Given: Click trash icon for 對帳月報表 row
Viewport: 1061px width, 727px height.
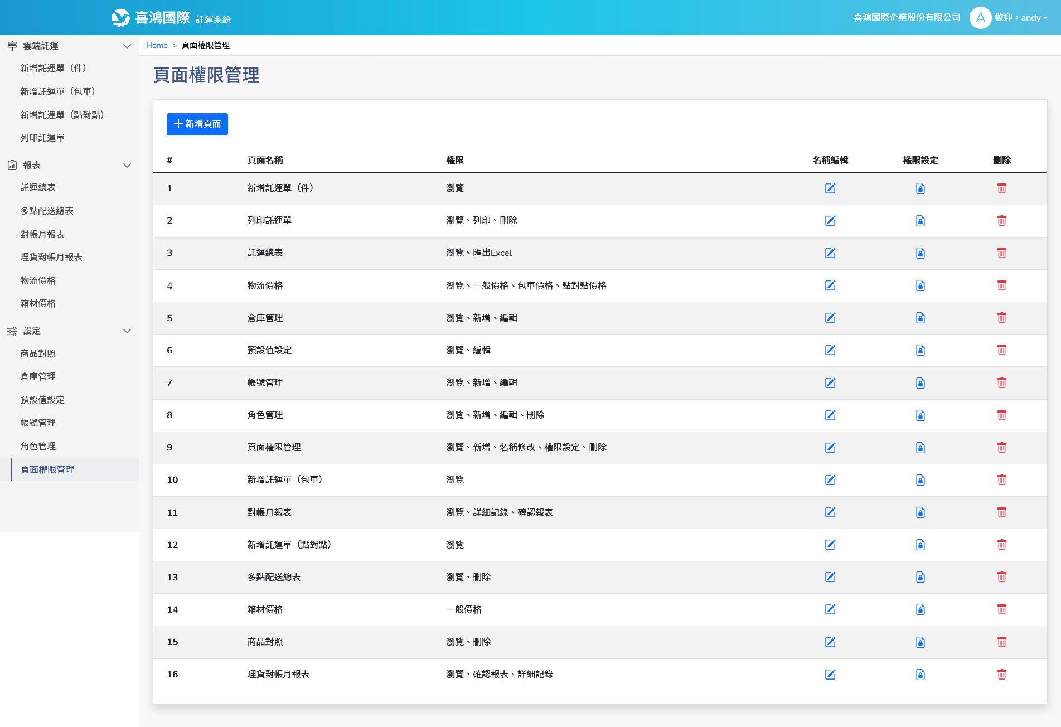Looking at the screenshot, I should coord(1001,512).
